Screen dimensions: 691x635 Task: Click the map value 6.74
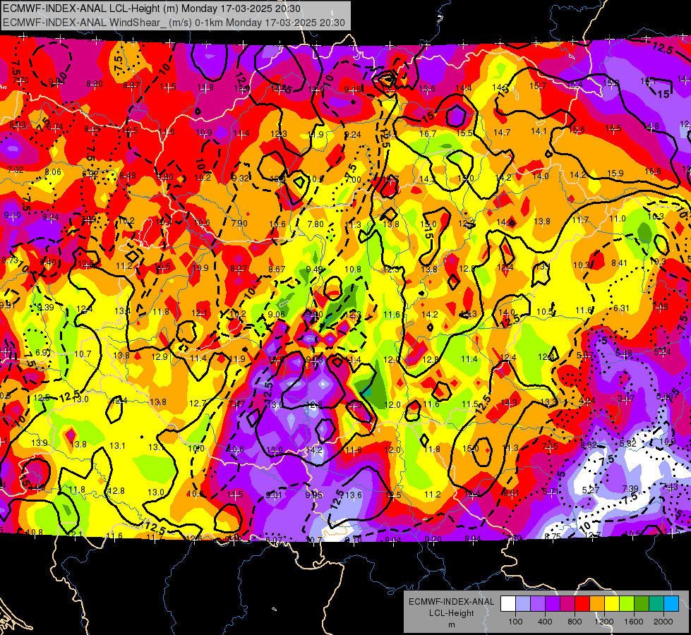[x=54, y=127]
